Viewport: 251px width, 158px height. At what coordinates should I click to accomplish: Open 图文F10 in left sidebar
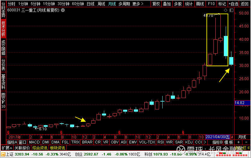(x=3, y=100)
